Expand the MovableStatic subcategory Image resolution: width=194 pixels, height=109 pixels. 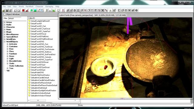pos(8,61)
